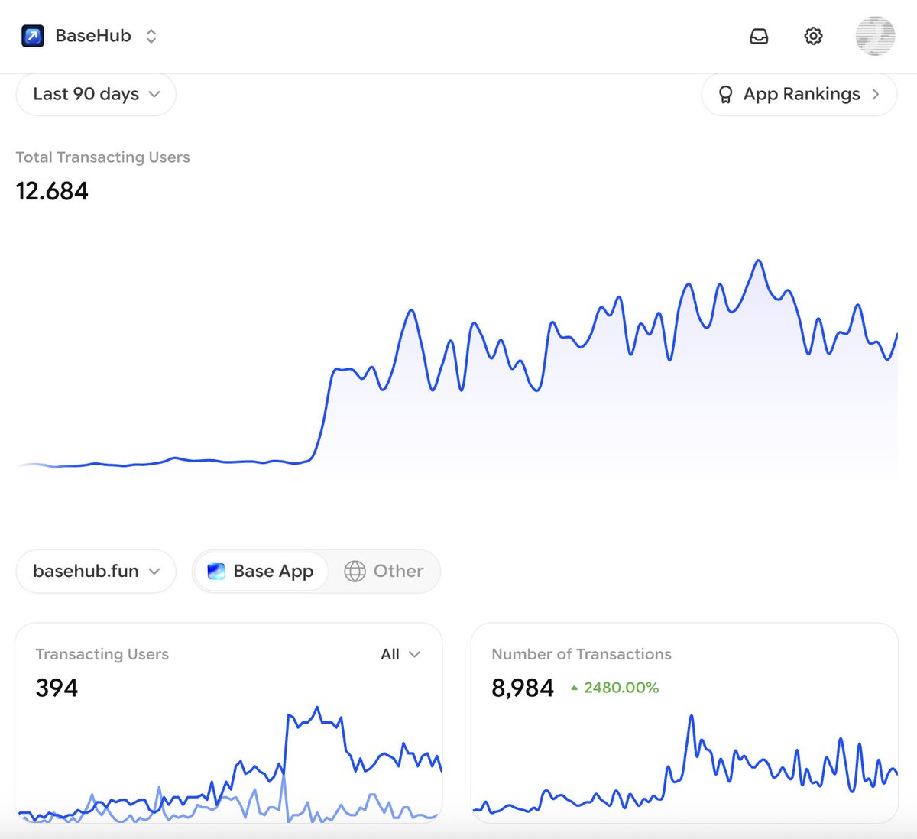Open the settings gear icon
Screen dimensions: 917x839
(814, 36)
